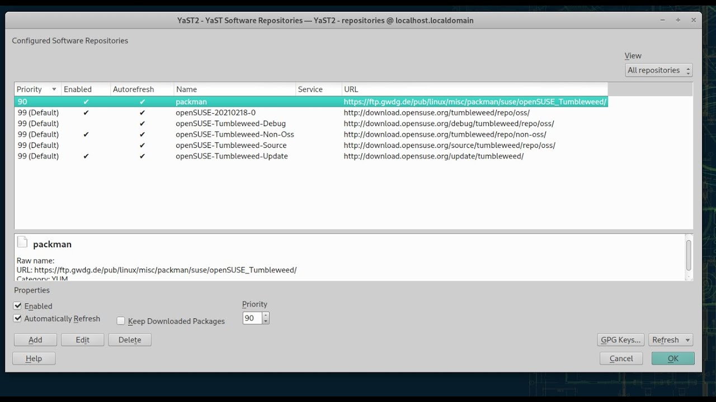Toggle Enabled checkmark for openSUSE-Tumbleweed-Update
The image size is (716, 402).
point(86,156)
